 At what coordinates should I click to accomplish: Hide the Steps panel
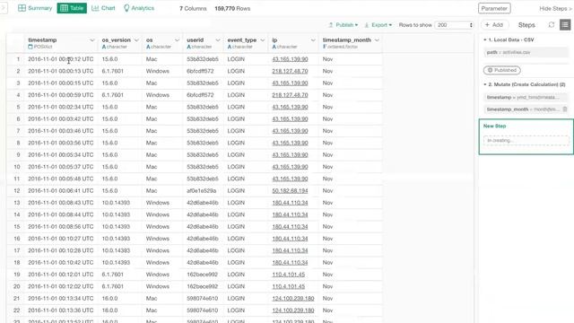pyautogui.click(x=555, y=8)
